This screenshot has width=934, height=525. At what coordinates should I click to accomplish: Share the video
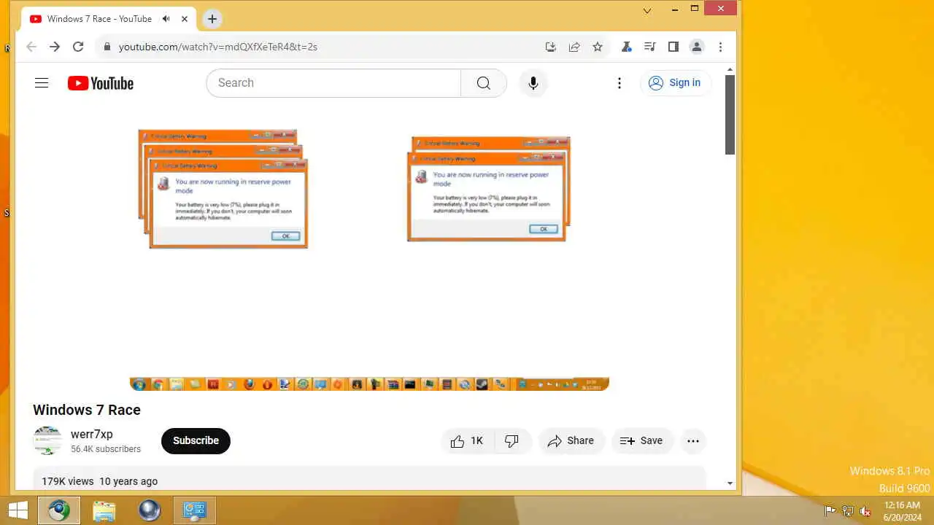(x=571, y=440)
